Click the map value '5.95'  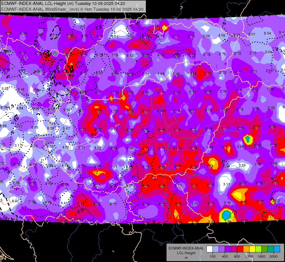[x=35, y=128]
